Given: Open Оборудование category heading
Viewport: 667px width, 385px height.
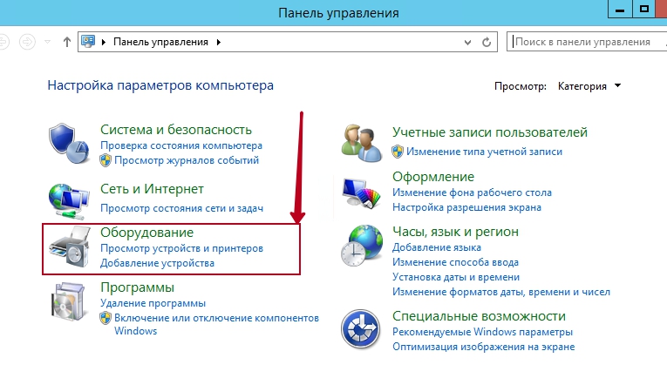Looking at the screenshot, I should [x=146, y=233].
